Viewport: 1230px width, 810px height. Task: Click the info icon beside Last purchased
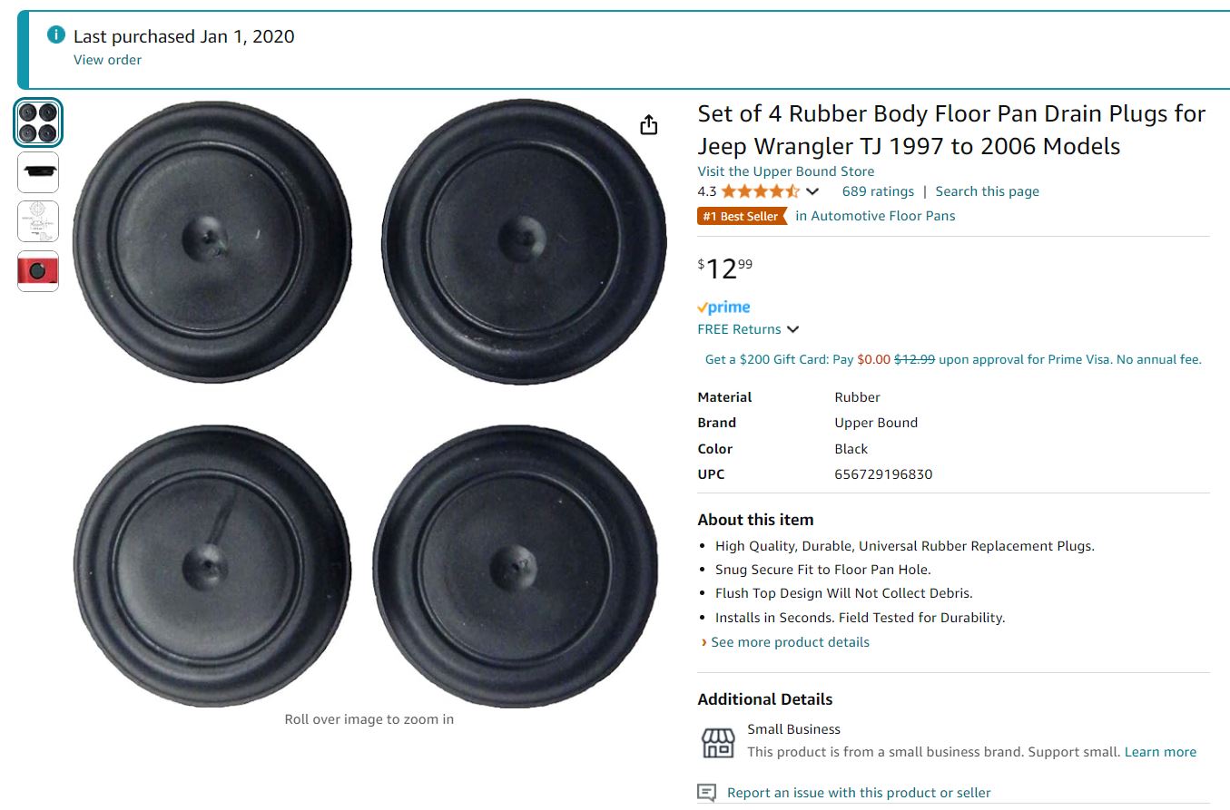pos(56,35)
